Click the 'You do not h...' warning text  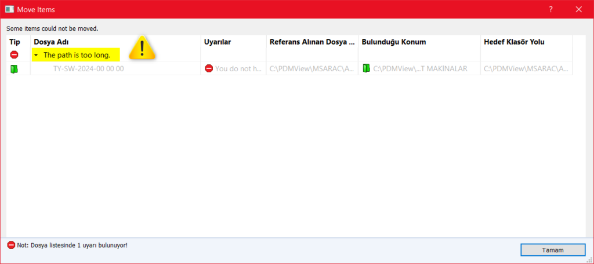tap(238, 68)
